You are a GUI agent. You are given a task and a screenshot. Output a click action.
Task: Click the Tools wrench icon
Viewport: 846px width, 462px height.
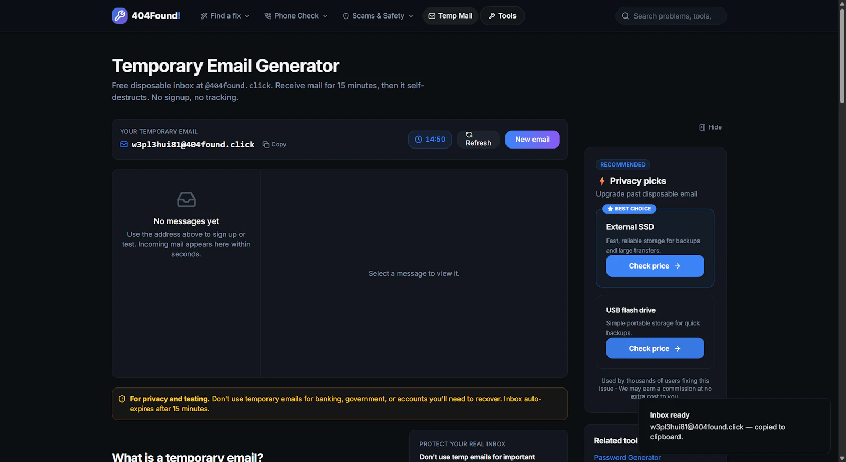click(492, 16)
